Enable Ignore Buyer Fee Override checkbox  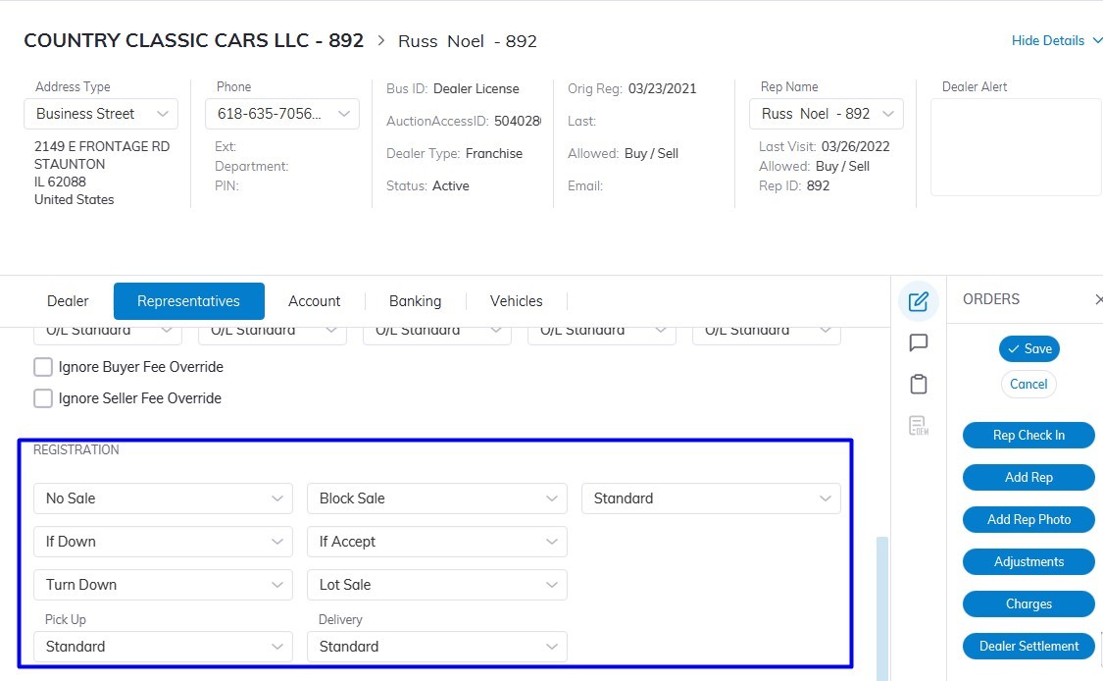coord(43,367)
